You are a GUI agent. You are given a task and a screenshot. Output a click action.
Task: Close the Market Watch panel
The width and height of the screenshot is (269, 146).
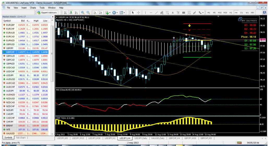click(x=53, y=17)
